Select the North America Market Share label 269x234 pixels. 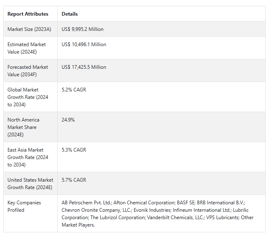[x=24, y=127]
